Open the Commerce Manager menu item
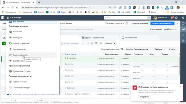This screenshot has height=104, width=186. point(32,88)
